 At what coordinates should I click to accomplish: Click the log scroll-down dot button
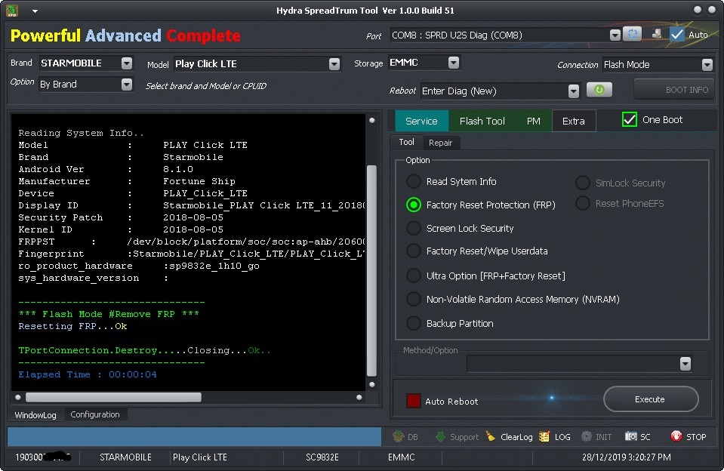coord(371,384)
